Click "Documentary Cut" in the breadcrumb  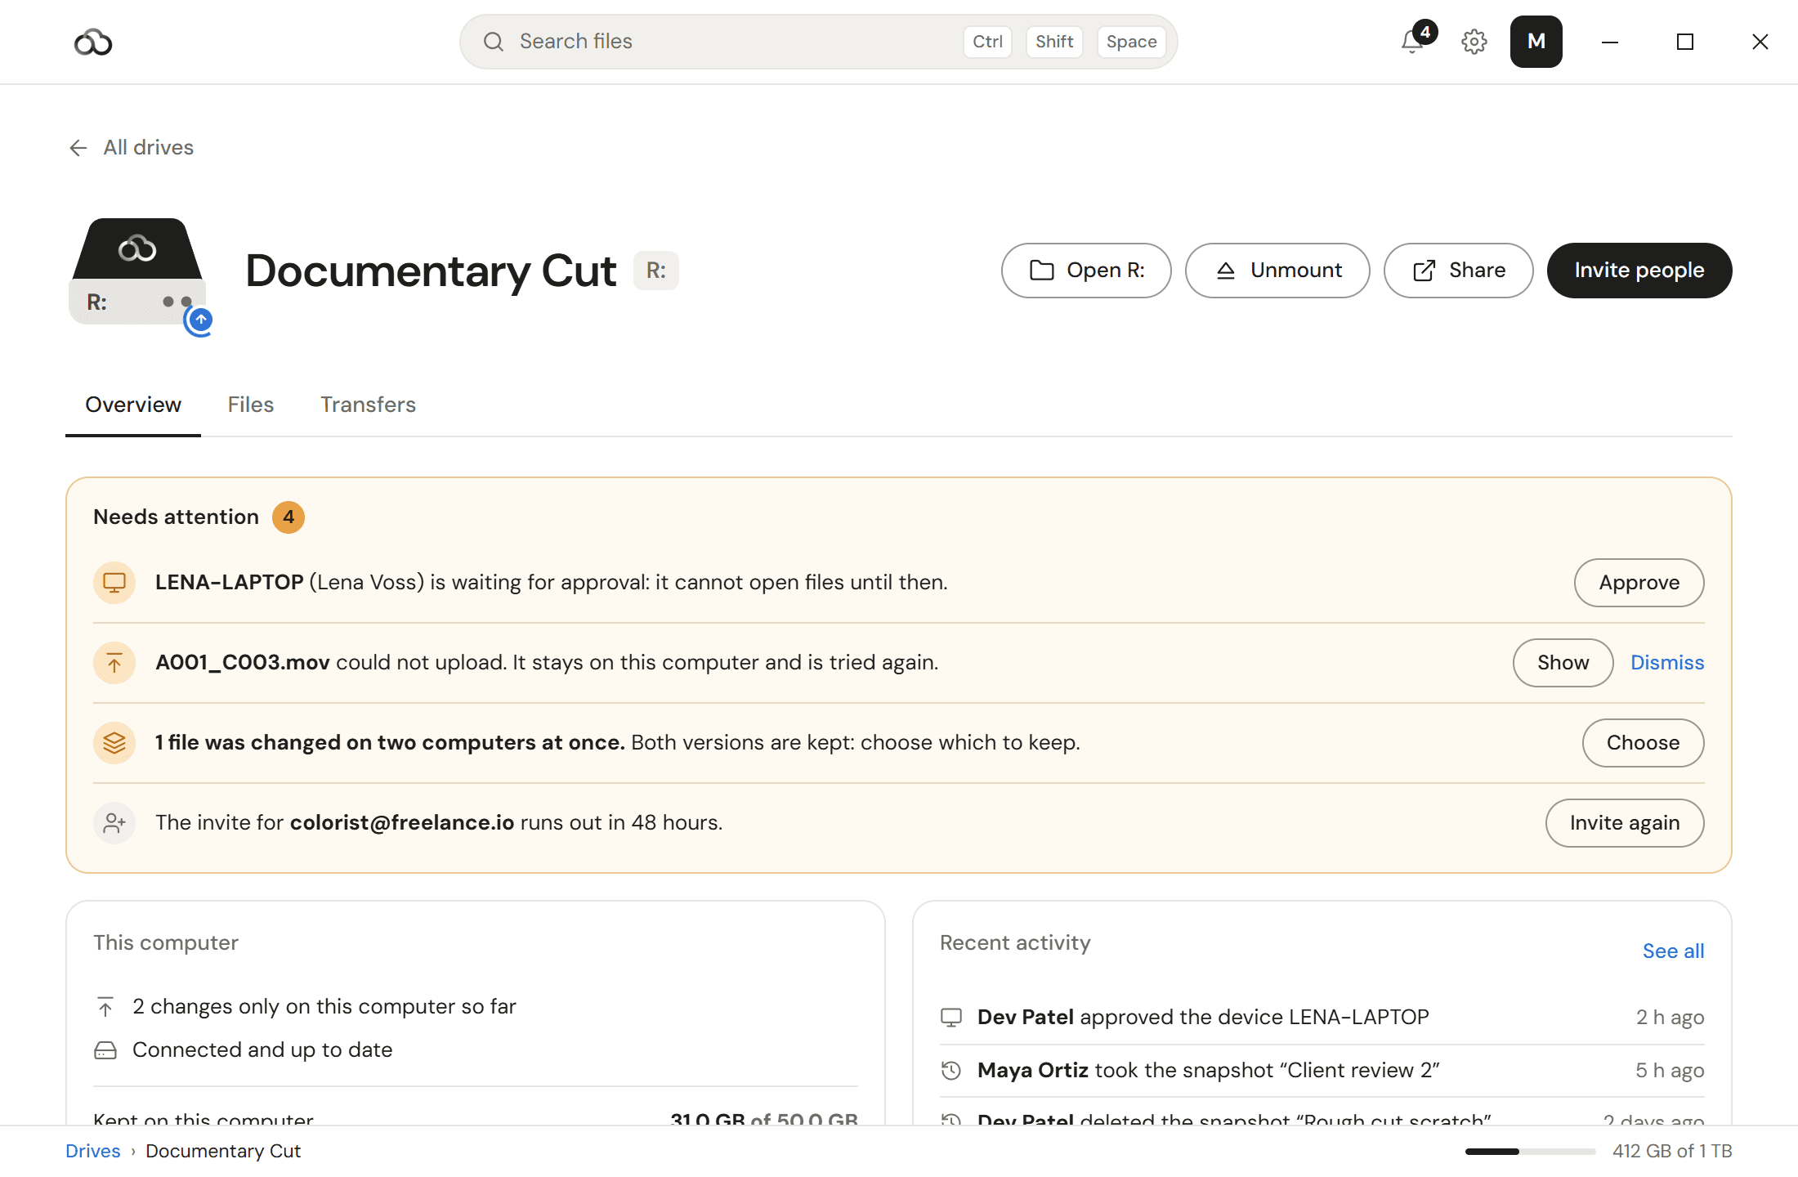tap(223, 1152)
